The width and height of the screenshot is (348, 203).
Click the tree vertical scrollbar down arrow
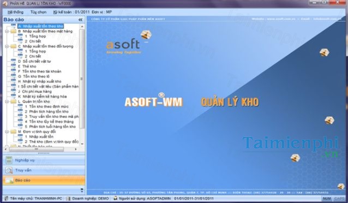pos(82,144)
